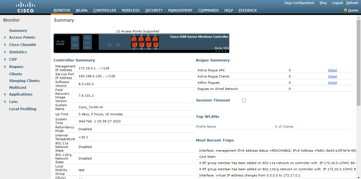Open Sleeping Clients in the sidebar
Screen dimensions: 361x179
pos(24,81)
